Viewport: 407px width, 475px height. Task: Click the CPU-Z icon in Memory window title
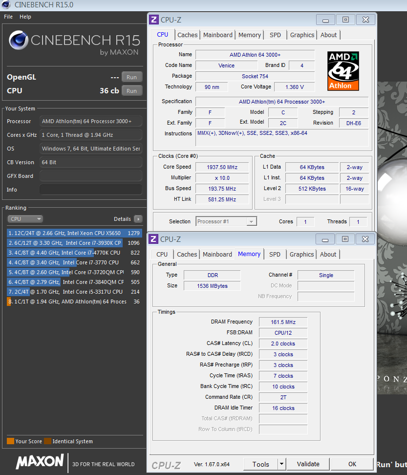click(x=153, y=239)
